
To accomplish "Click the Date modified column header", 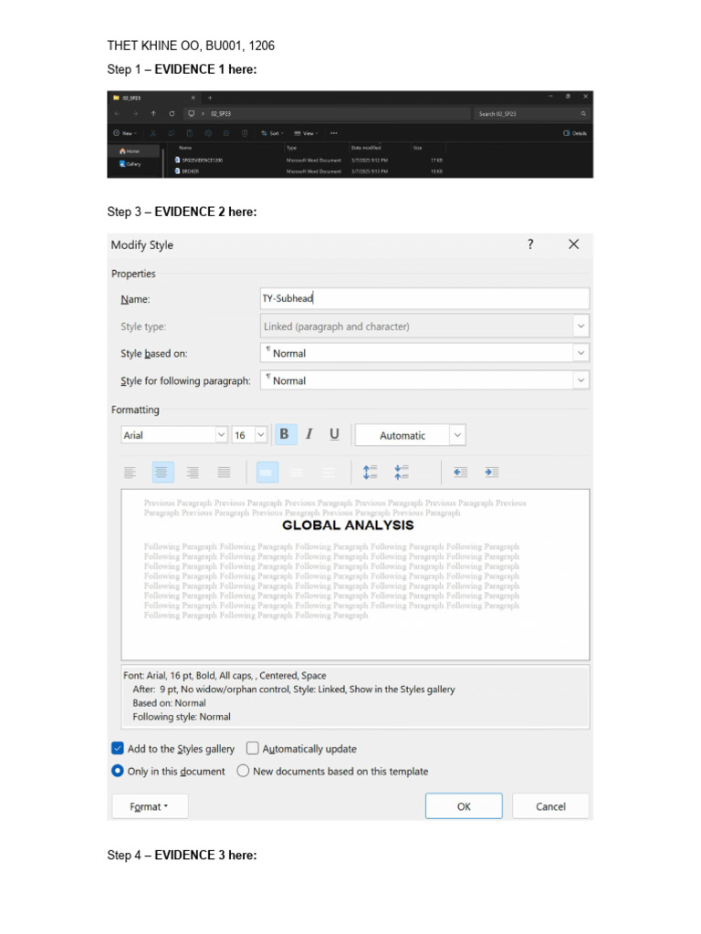I will pyautogui.click(x=366, y=148).
